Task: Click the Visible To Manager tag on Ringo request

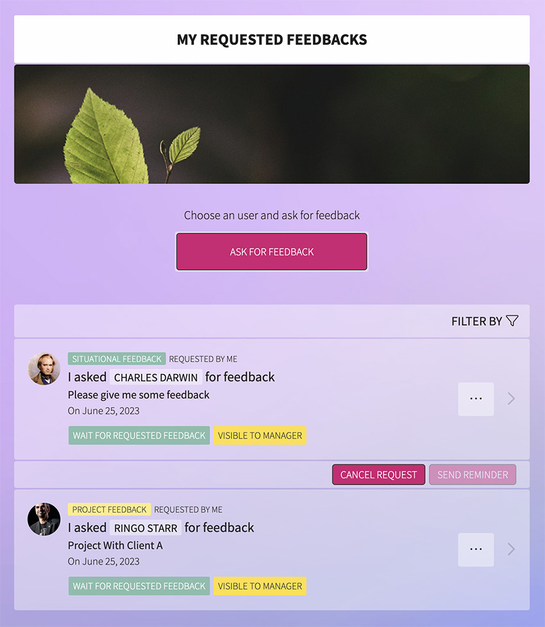Action: (260, 586)
